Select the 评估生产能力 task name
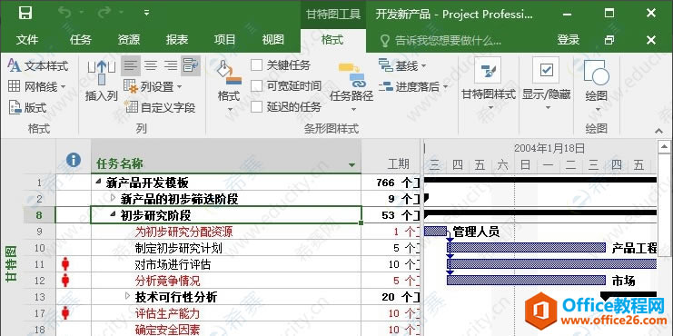 coord(167,313)
